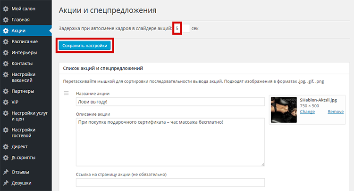This screenshot has width=354, height=191.
Task: Click the gear icon next to Партнеры
Action: (6, 91)
